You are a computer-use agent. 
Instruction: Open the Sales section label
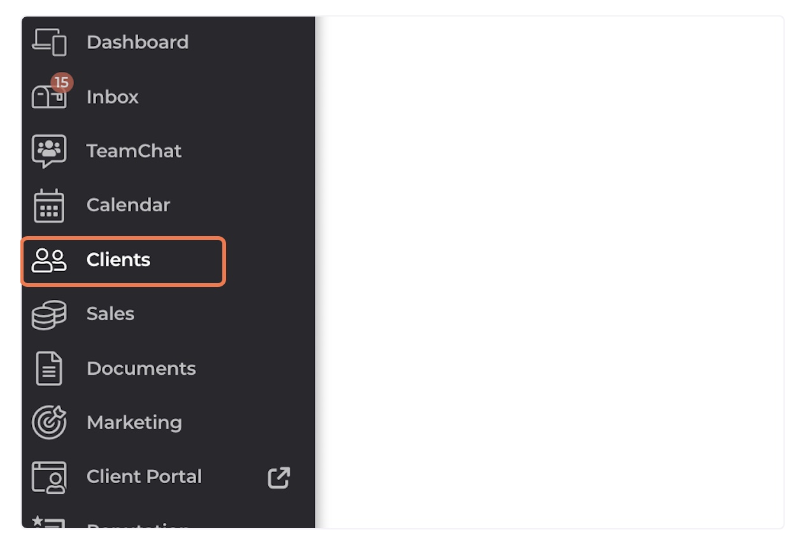pyautogui.click(x=111, y=314)
